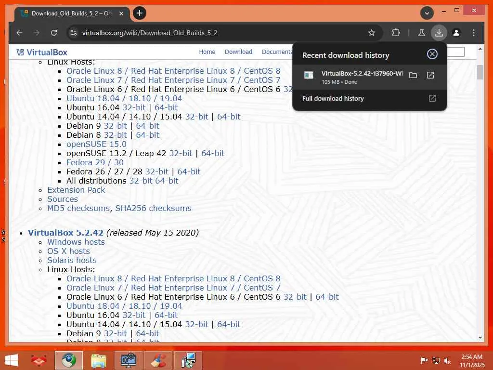Open openSUSE 15.0 link
This screenshot has height=370, width=493.
(96, 144)
